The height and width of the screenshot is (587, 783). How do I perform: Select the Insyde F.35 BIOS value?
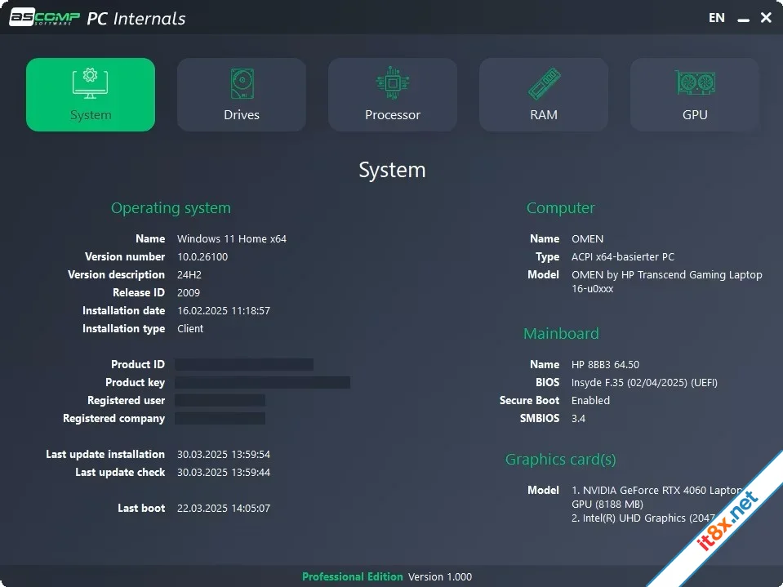[x=644, y=382]
